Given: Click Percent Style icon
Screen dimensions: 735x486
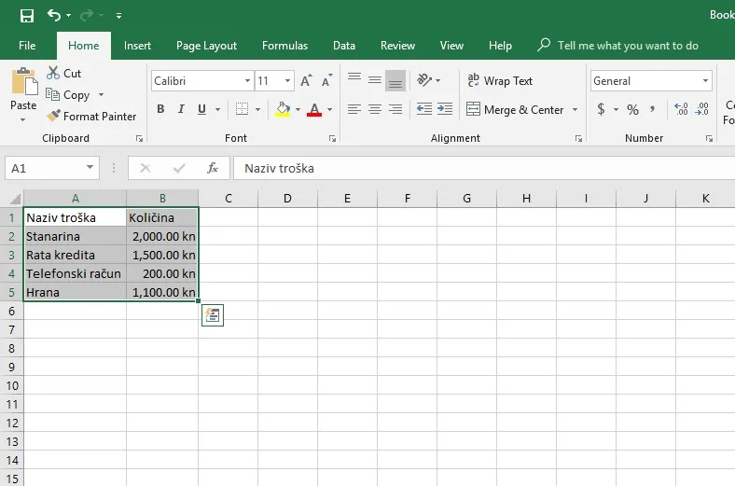Looking at the screenshot, I should pyautogui.click(x=632, y=110).
